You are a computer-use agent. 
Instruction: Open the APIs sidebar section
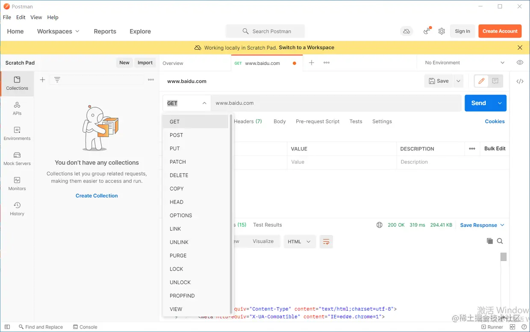point(17,109)
